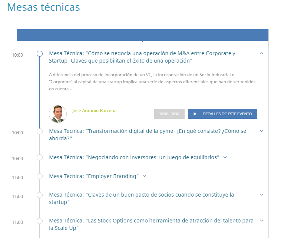
Task: Click the play icon in the details button
Action: (x=195, y=114)
